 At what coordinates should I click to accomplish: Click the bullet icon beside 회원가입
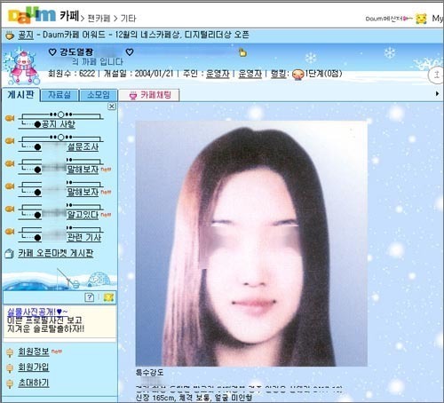point(10,368)
